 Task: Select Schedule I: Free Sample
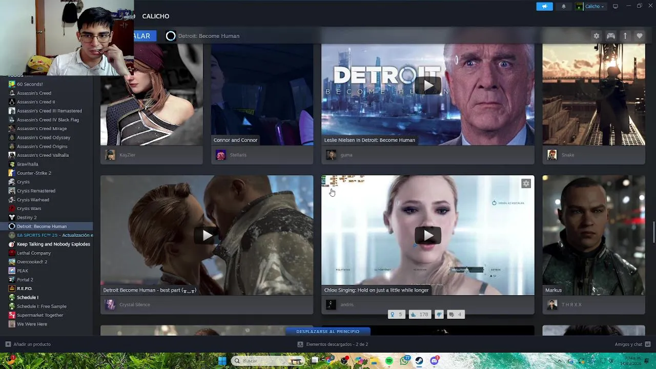tap(42, 306)
